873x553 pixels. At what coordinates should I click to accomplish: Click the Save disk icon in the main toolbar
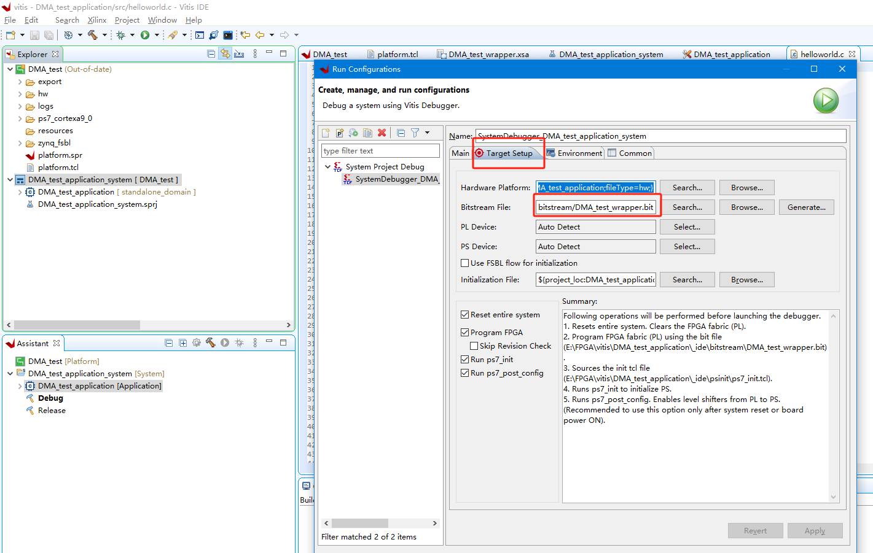[x=34, y=35]
